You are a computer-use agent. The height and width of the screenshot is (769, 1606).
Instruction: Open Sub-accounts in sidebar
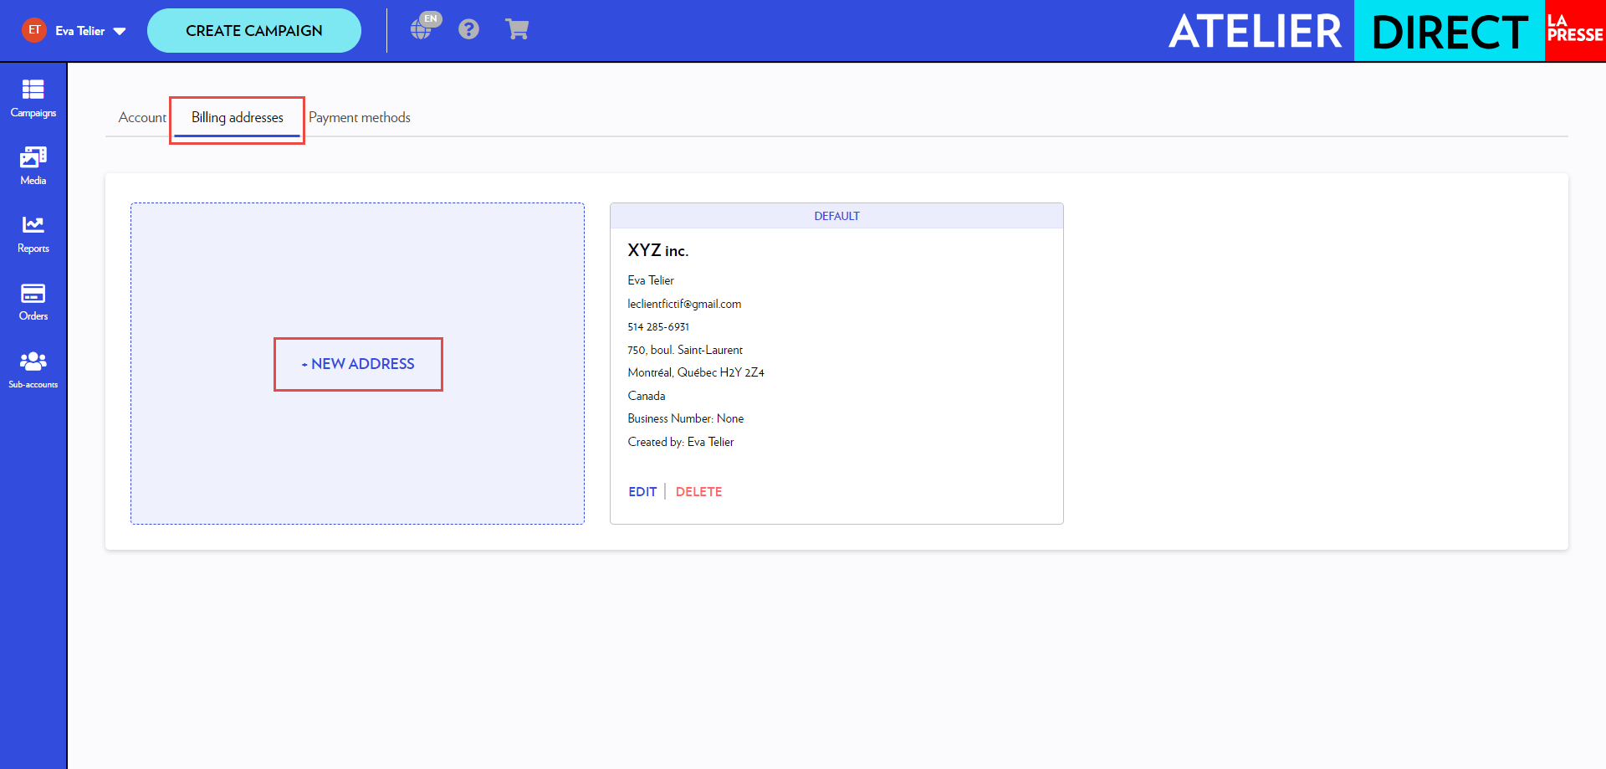33,370
